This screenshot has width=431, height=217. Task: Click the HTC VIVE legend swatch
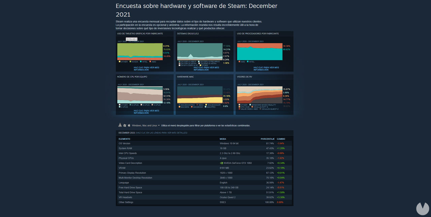[239, 107]
